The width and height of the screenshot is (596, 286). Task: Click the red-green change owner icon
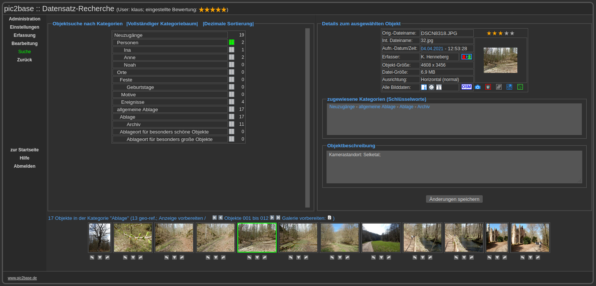[466, 57]
